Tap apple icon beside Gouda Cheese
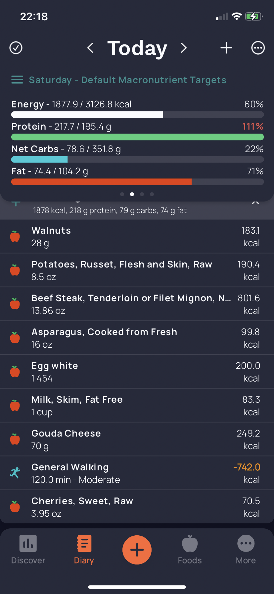This screenshot has height=594, width=274. click(x=15, y=439)
